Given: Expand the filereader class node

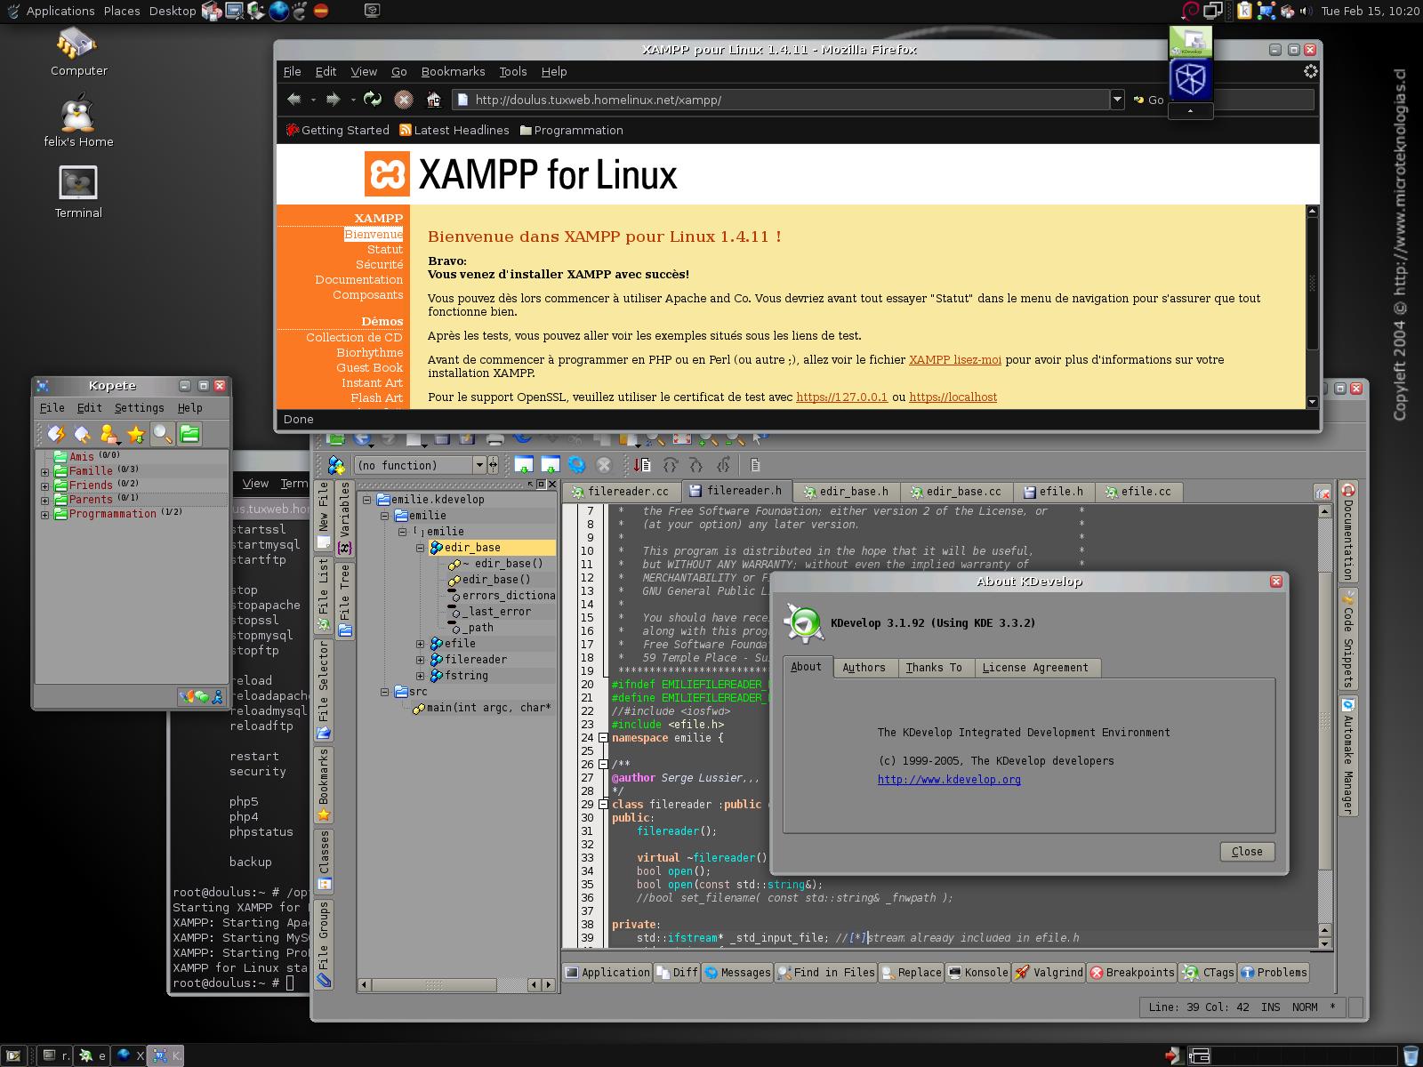Looking at the screenshot, I should [x=420, y=660].
